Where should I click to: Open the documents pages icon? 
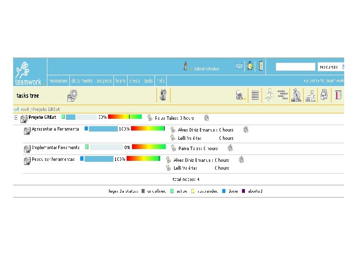(x=324, y=94)
